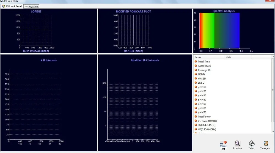Click the blue region of Spectral Analysis
The image size is (275, 153).
pyautogui.click(x=234, y=30)
